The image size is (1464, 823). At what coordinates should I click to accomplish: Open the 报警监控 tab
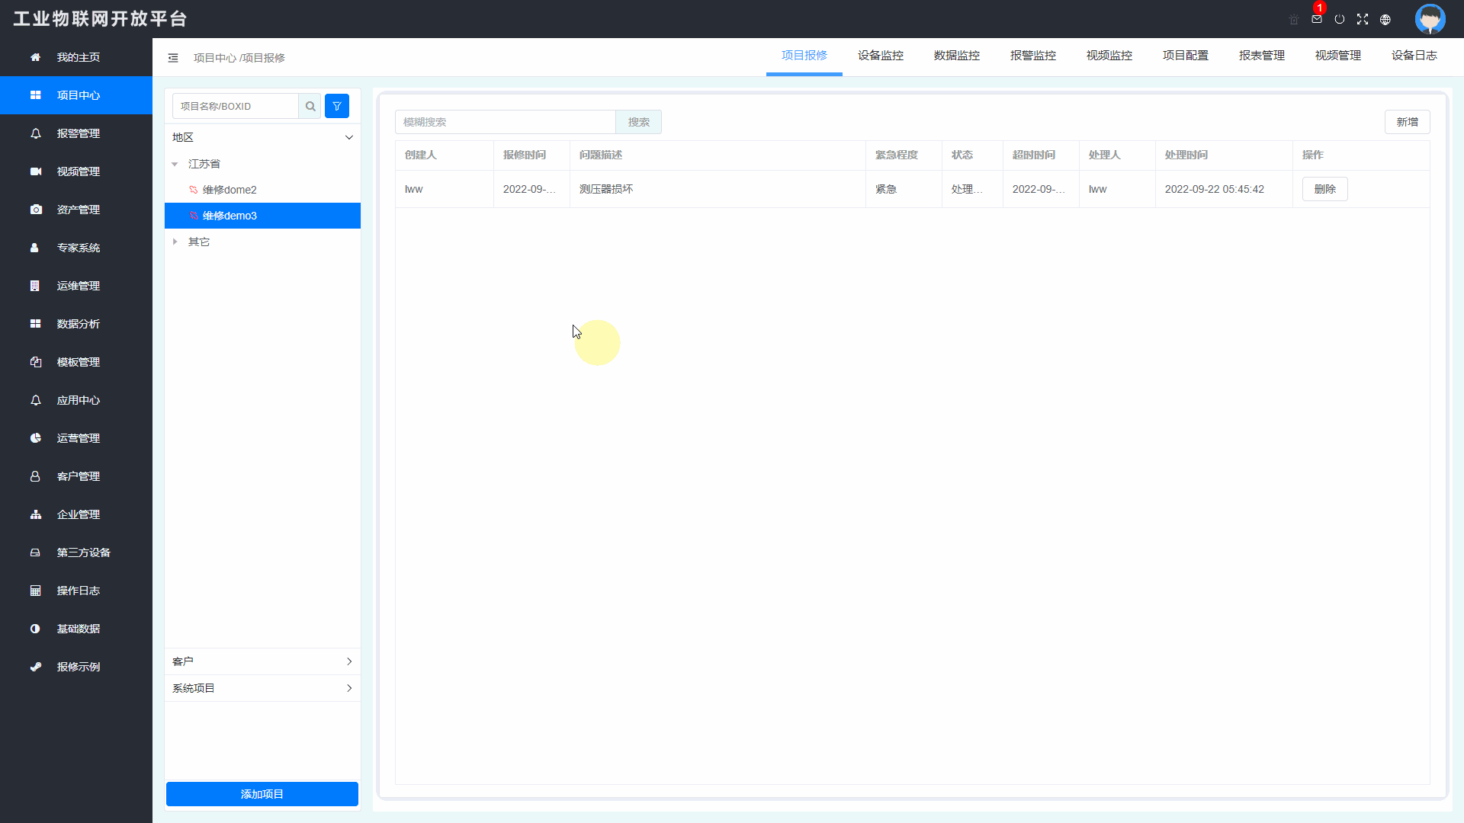point(1033,55)
